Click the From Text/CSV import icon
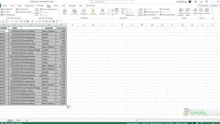Screen dimensions: 220x124 pyautogui.click(x=2, y=9)
